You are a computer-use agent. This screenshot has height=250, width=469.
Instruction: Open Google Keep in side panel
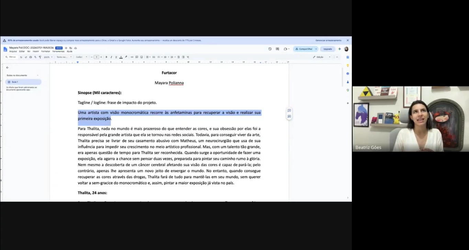(348, 66)
